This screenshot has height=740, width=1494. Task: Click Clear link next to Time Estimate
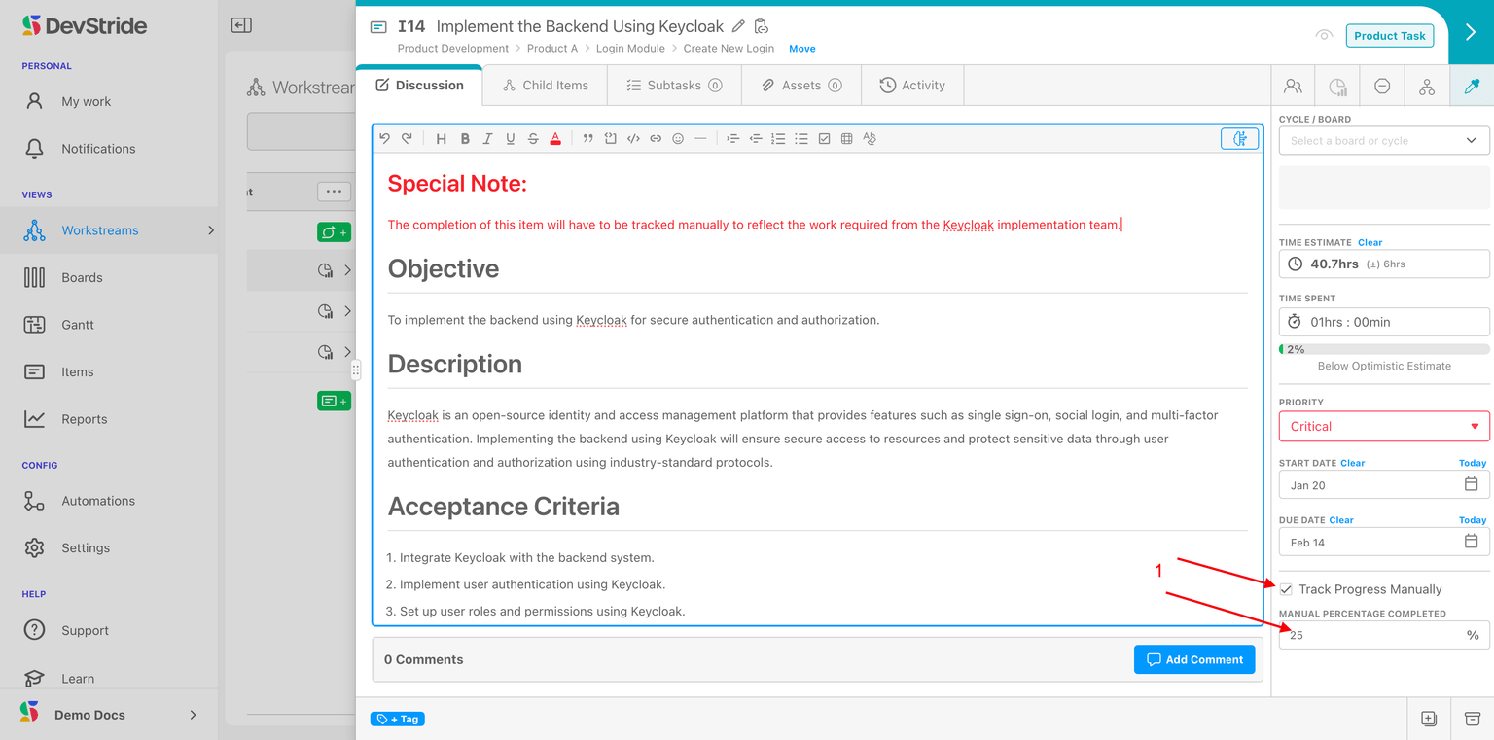pyautogui.click(x=1369, y=242)
